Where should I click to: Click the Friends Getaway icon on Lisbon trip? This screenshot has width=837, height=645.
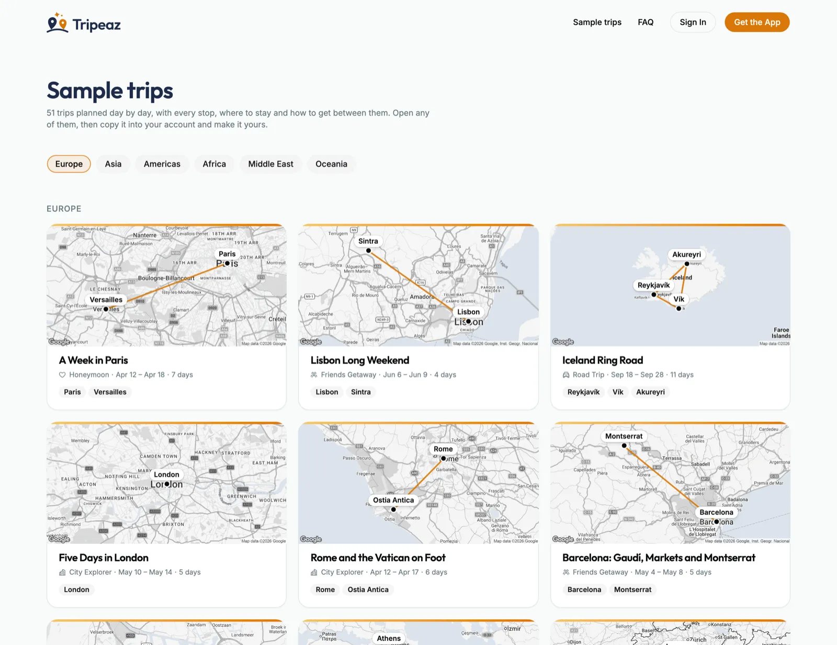[314, 375]
